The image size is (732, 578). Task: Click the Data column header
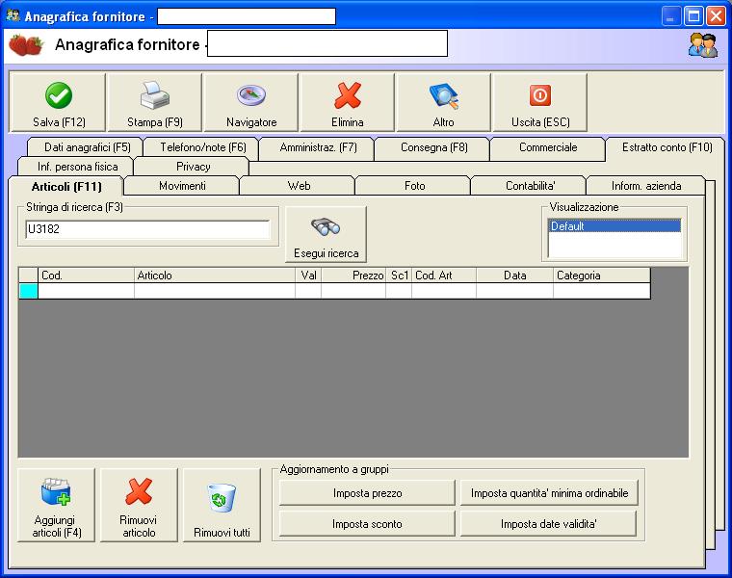point(514,276)
